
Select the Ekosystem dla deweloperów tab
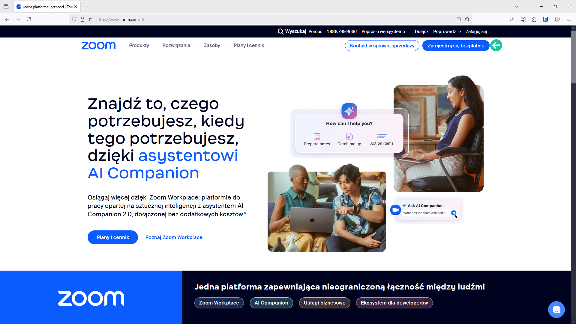click(x=394, y=303)
